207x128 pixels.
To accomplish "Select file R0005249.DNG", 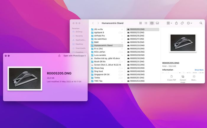I will click(x=143, y=74).
